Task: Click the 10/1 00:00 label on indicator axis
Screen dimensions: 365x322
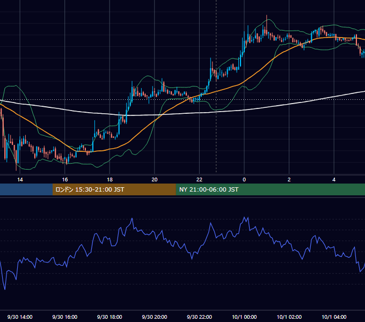Action: pos(244,317)
